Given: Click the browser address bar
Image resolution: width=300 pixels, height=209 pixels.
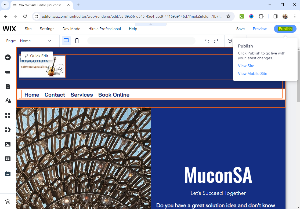Looking at the screenshot, I should [x=132, y=16].
